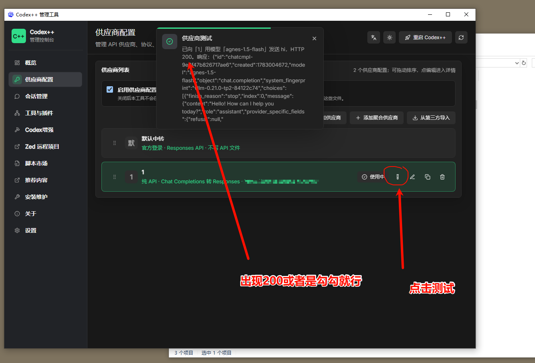The width and height of the screenshot is (535, 363).
Task: Click 重启 Codex++ button
Action: (x=425, y=38)
